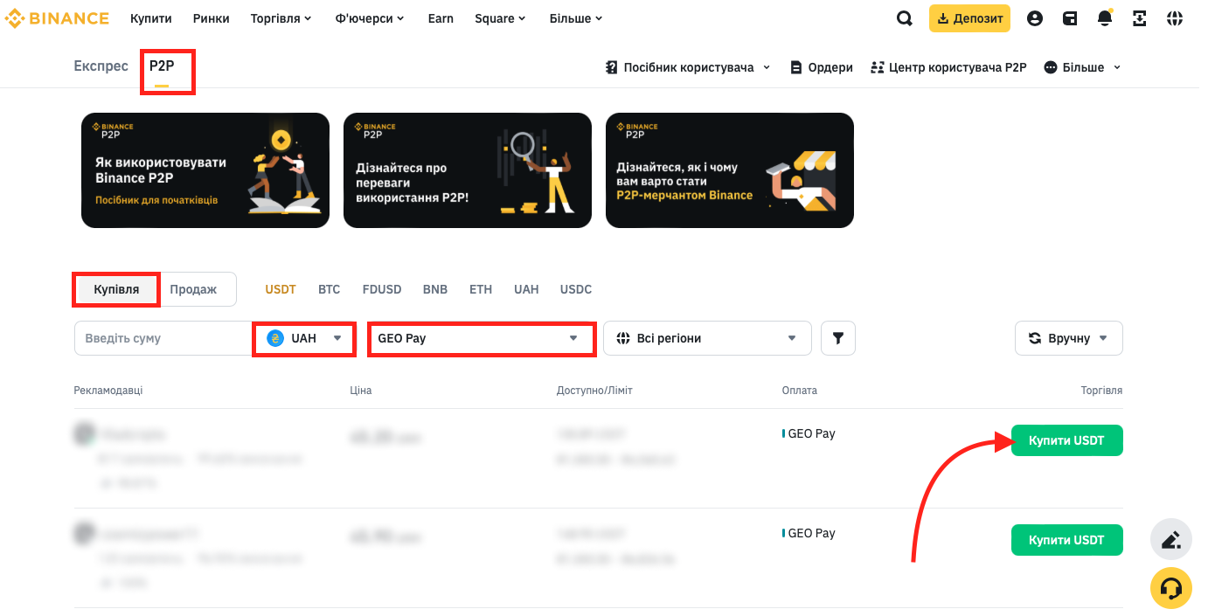Open the search magnifier icon
The height and width of the screenshot is (616, 1208).
[x=905, y=18]
